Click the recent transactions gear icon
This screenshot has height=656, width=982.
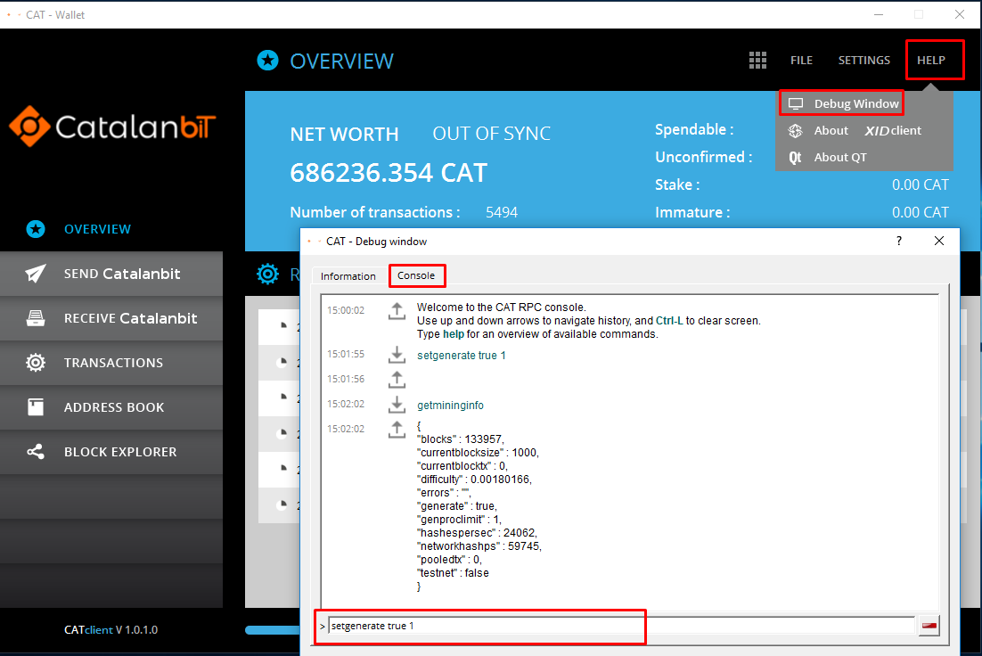(x=268, y=274)
